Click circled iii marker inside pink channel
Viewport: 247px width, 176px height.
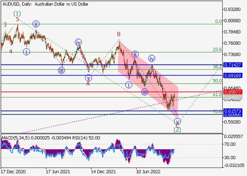[x=144, y=92]
